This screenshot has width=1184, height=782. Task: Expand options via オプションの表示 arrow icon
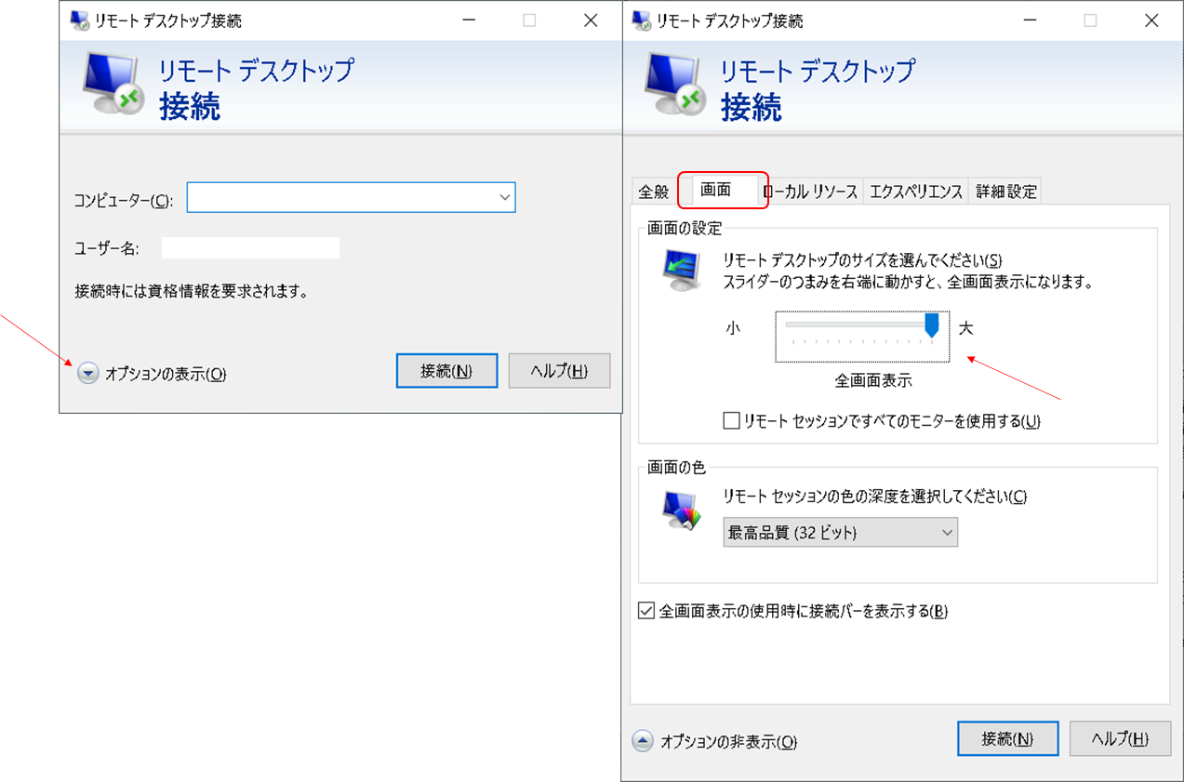click(87, 374)
